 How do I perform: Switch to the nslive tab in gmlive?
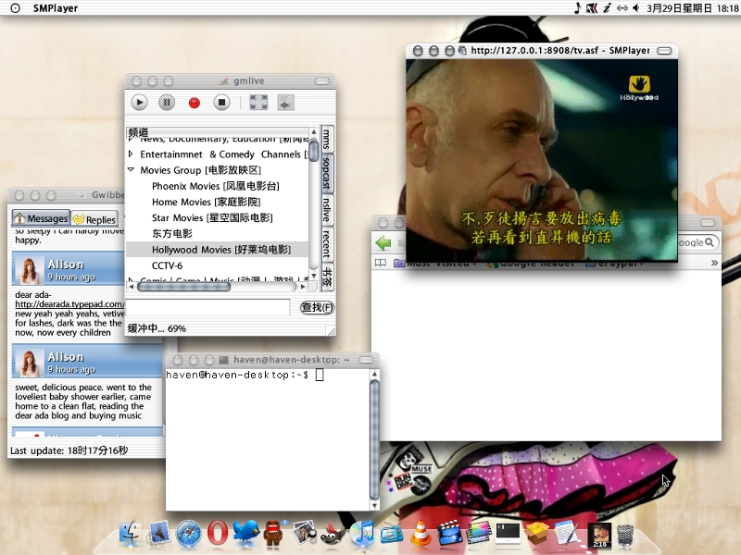327,210
